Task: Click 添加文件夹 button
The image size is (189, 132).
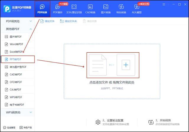Action: pos(68,21)
